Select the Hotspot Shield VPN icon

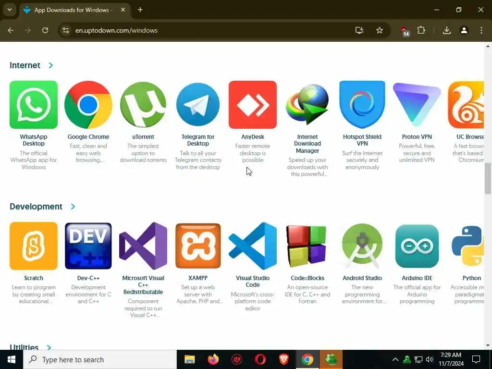(x=362, y=104)
